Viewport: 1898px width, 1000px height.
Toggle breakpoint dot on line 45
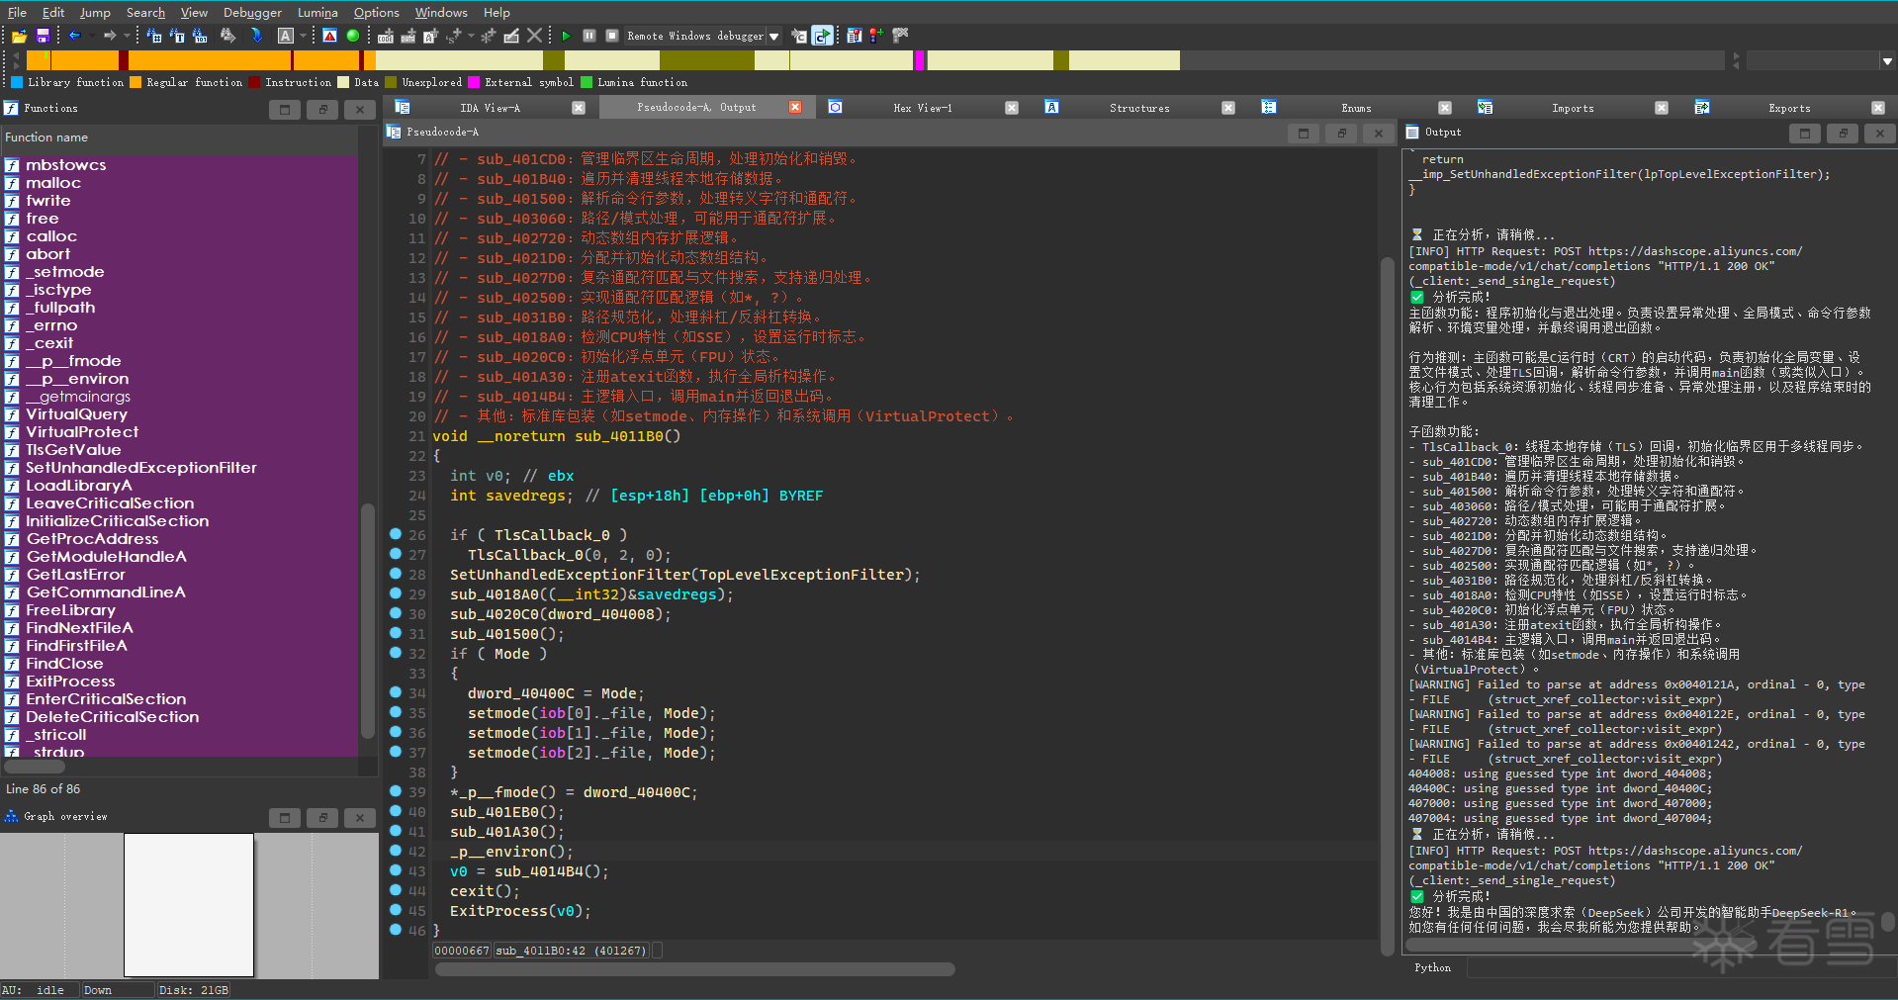click(396, 910)
